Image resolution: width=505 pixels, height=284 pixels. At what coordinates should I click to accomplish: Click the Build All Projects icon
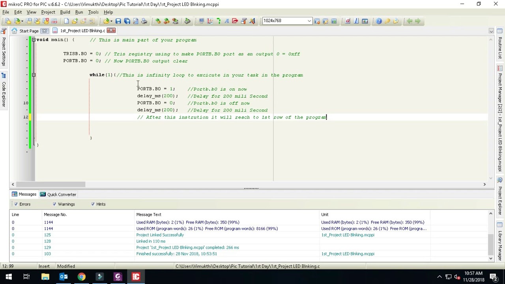(166, 21)
